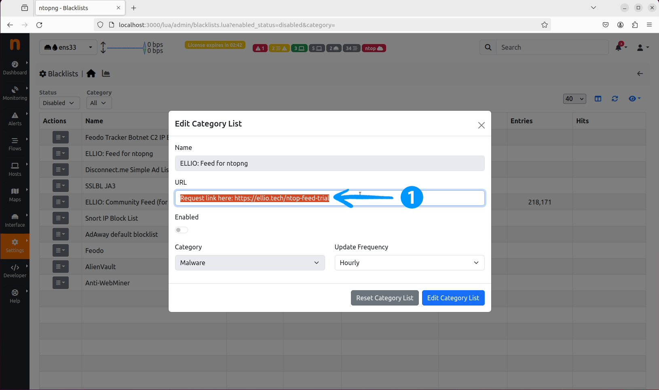Open the Dashboard sidebar menu
The height and width of the screenshot is (390, 659).
pyautogui.click(x=15, y=67)
